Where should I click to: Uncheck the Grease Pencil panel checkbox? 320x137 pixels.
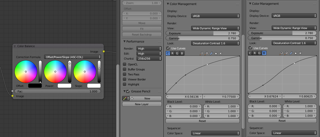128,91
